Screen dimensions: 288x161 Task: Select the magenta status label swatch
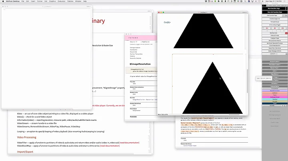(275, 97)
